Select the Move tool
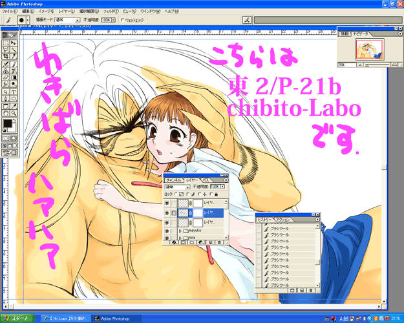 [x=14, y=43]
